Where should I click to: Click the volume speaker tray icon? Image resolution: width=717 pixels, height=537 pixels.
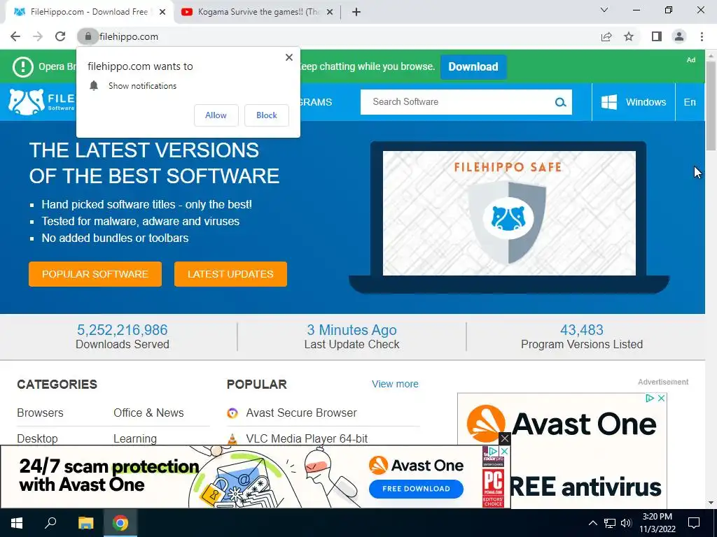pos(626,523)
